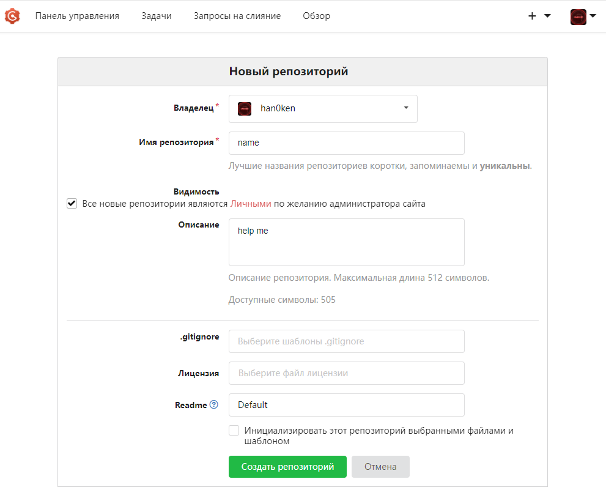Navigate to Обзор

316,16
